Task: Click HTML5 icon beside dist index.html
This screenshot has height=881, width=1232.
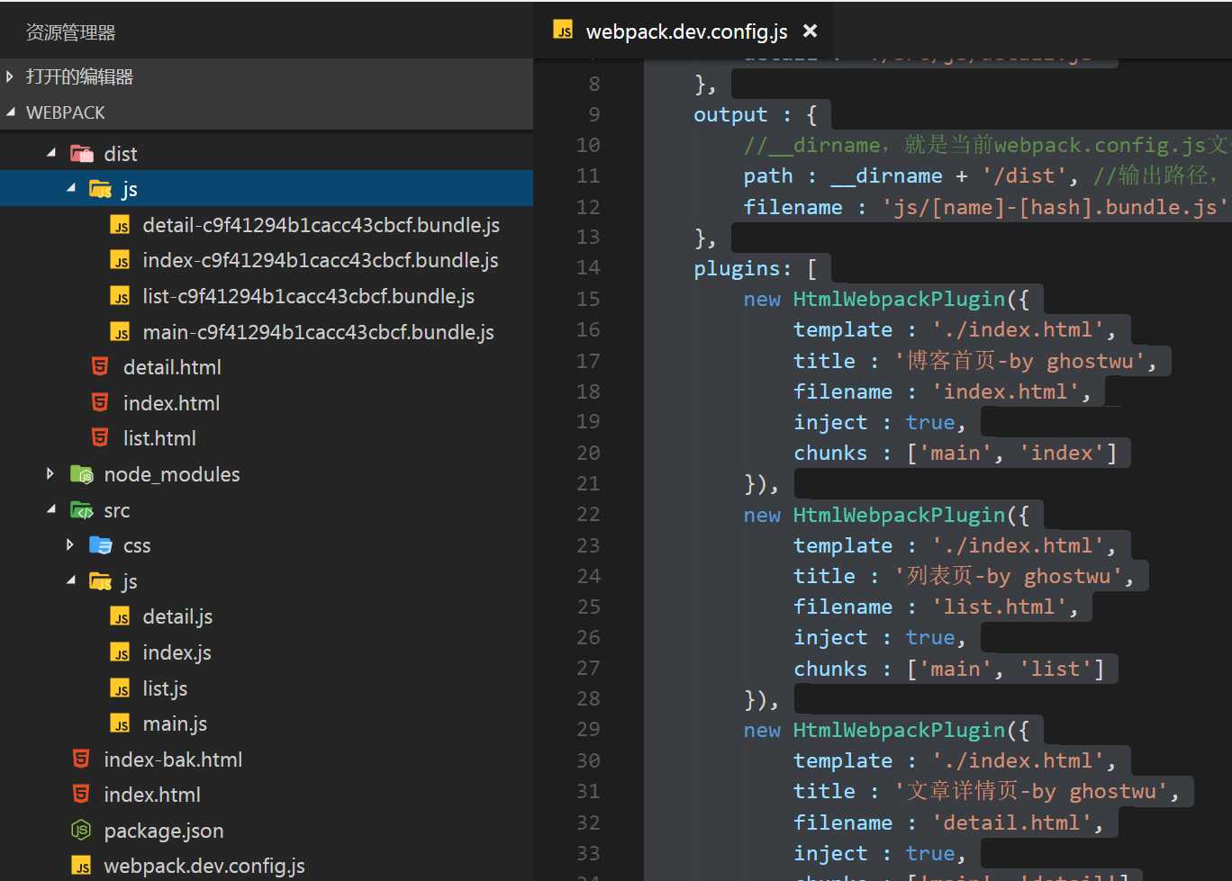Action: click(100, 403)
